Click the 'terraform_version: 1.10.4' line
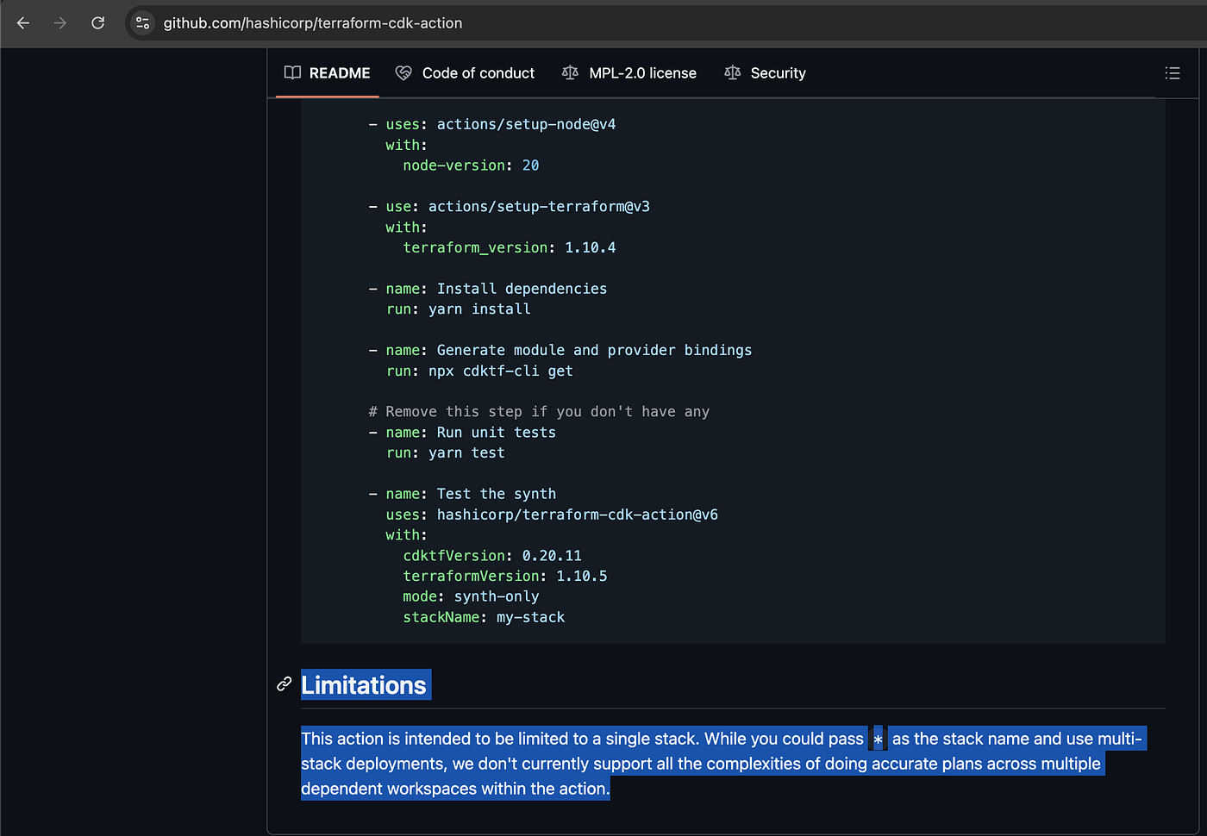Viewport: 1207px width, 836px height. (510, 247)
